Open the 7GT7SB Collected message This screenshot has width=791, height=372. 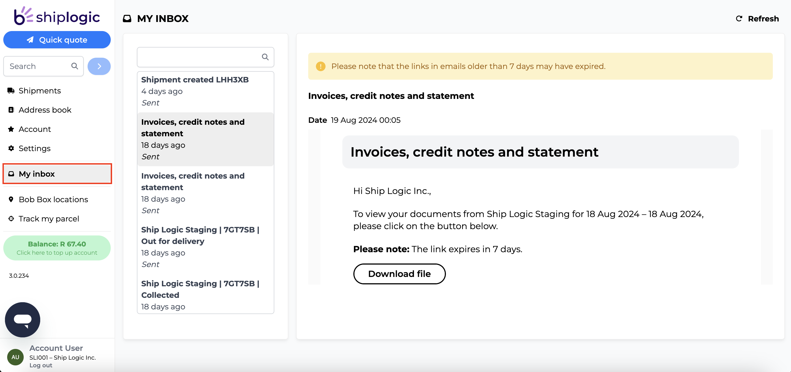(x=205, y=295)
